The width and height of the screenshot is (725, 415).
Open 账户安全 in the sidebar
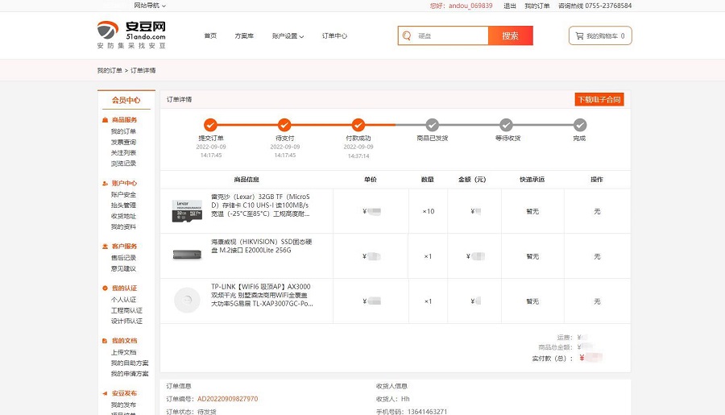pos(123,195)
